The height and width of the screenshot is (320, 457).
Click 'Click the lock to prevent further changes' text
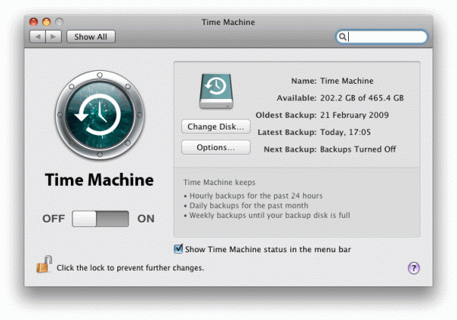130,268
